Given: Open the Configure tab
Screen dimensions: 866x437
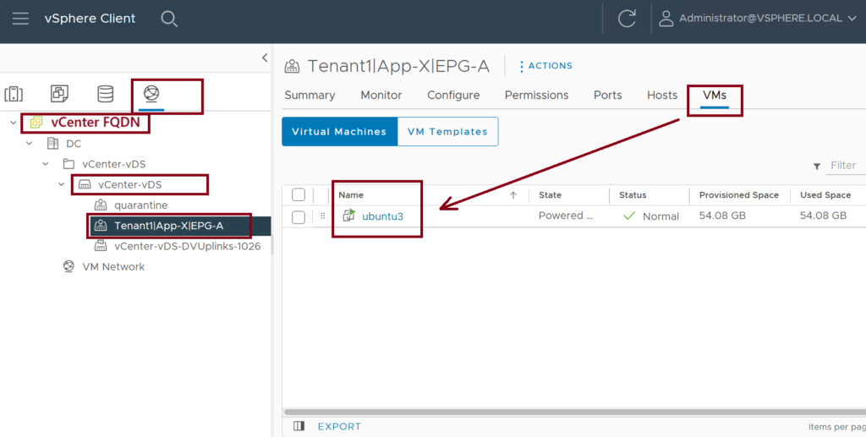Looking at the screenshot, I should tap(453, 95).
